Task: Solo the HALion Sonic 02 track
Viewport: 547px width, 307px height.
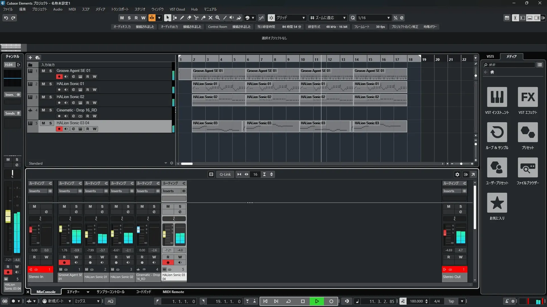Action: (50, 97)
